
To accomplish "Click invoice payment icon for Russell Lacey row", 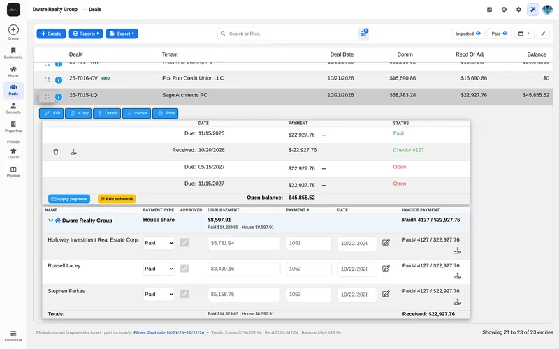I will tap(458, 276).
